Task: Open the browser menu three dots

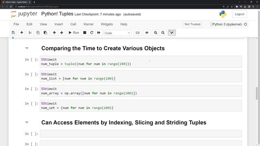Action: 257,6
